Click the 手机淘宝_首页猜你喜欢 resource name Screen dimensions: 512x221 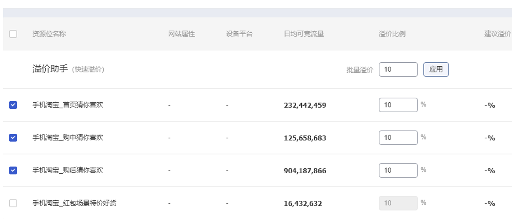pyautogui.click(x=68, y=105)
